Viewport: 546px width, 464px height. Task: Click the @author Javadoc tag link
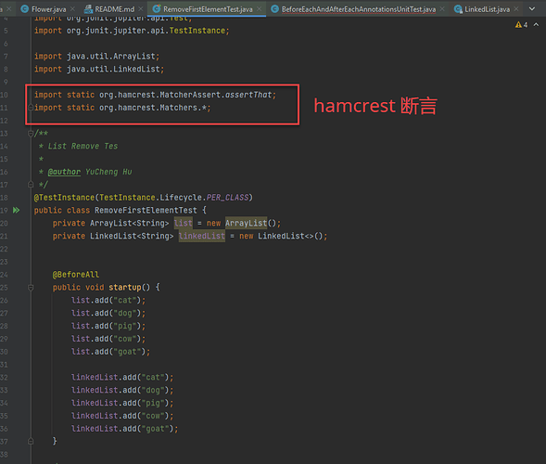point(64,172)
